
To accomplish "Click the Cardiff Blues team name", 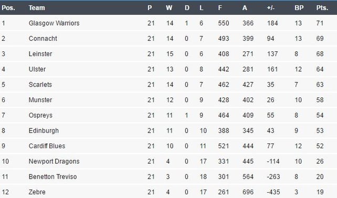I will coord(47,146).
